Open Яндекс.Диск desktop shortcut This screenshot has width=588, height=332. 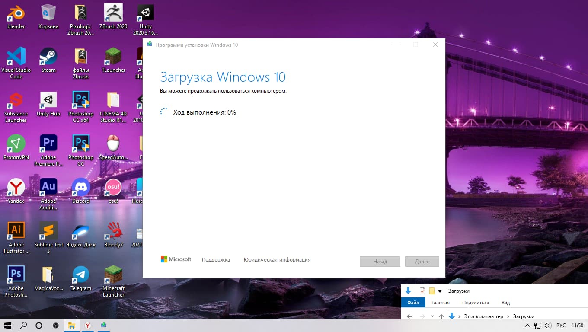pos(81,235)
